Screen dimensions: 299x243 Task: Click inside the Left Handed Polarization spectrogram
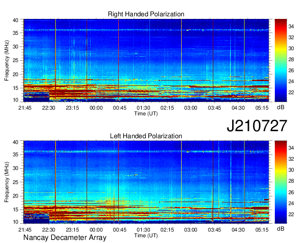[146, 182]
